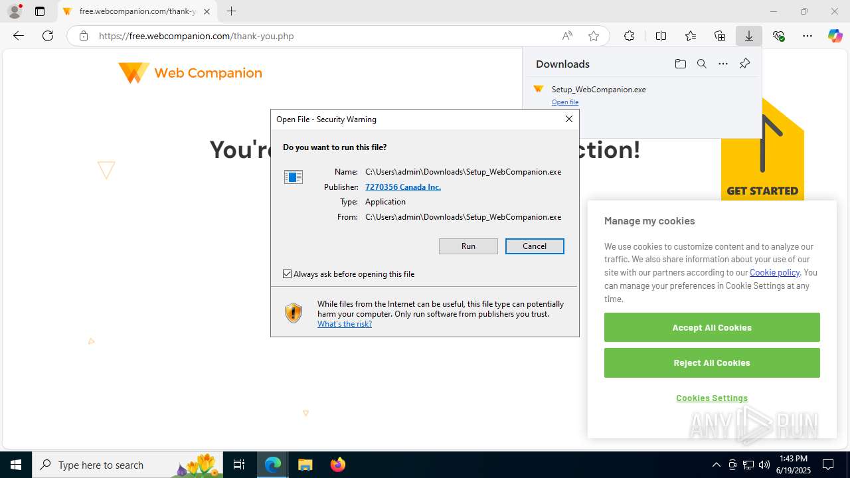
Task: Go back to the previous page
Action: pos(19,36)
